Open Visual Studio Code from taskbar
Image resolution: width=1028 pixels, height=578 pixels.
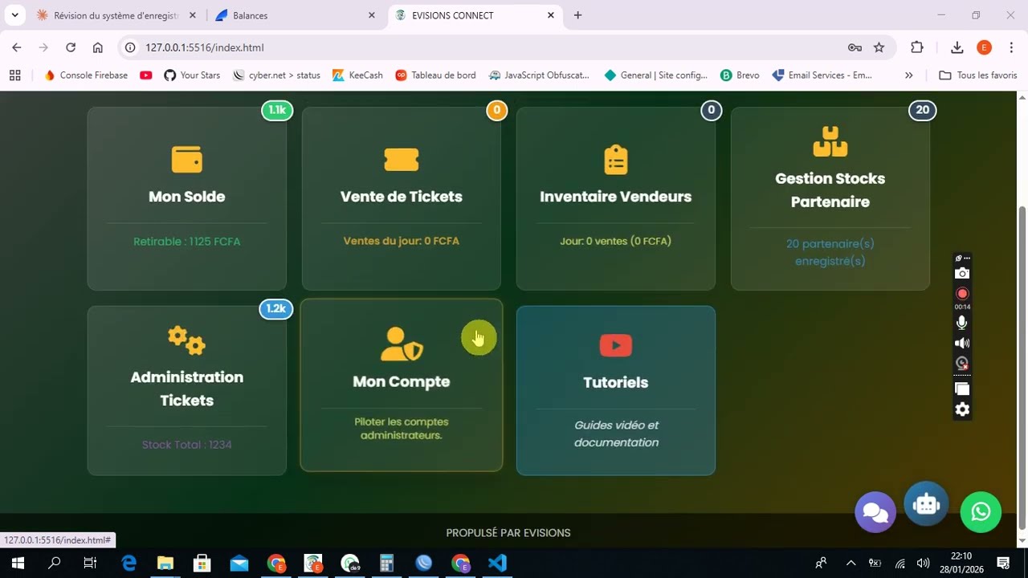pyautogui.click(x=497, y=563)
